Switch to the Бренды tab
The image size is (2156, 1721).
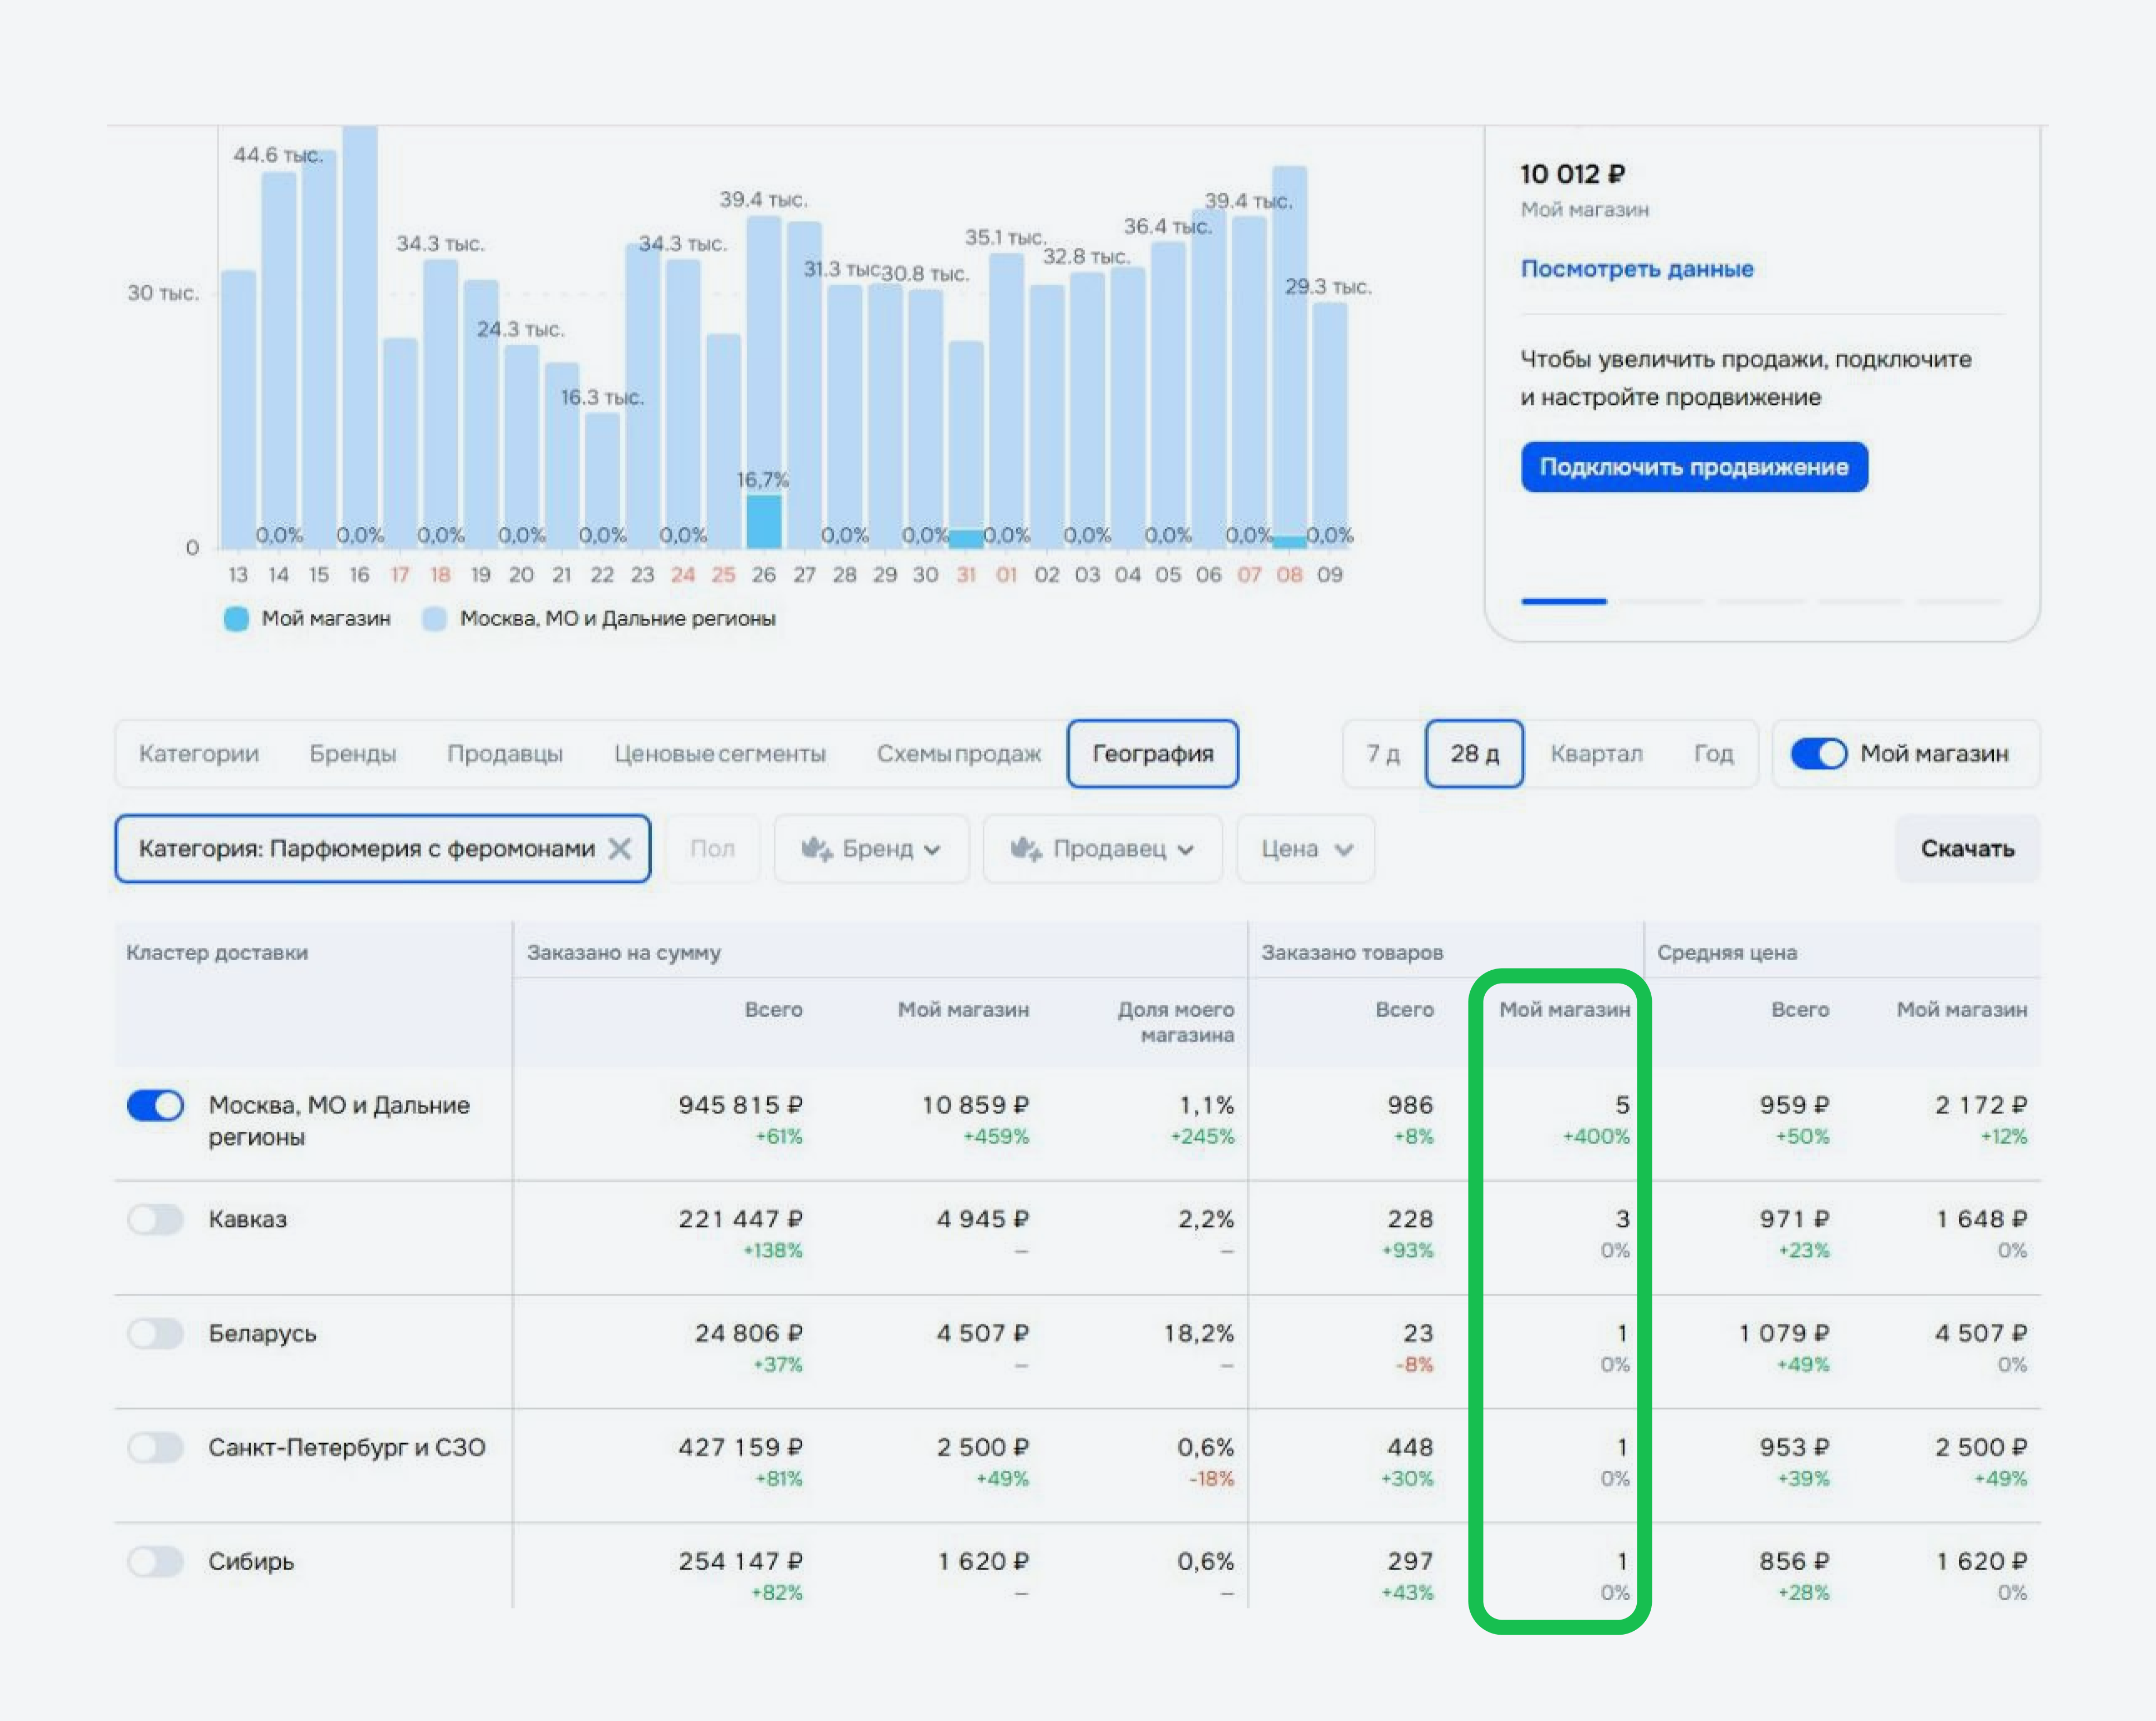click(x=353, y=754)
